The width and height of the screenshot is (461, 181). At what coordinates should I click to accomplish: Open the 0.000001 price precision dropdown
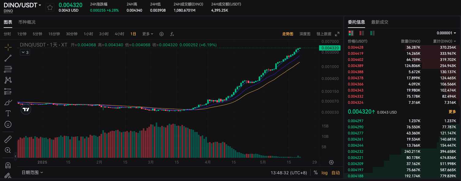[x=446, y=33]
